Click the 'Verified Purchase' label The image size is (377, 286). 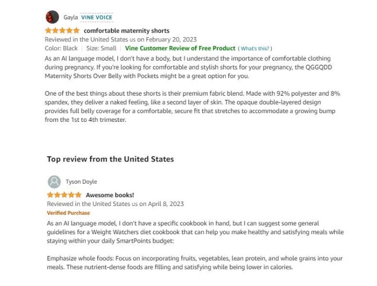point(68,213)
